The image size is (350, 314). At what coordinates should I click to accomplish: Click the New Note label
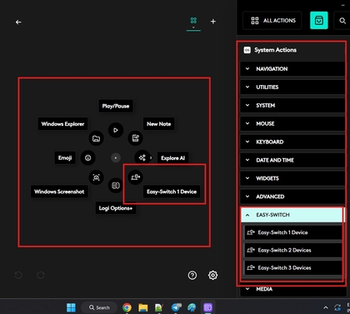159,124
